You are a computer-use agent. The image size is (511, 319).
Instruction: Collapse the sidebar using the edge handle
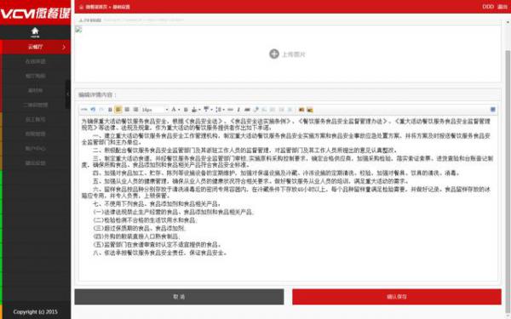point(68,94)
